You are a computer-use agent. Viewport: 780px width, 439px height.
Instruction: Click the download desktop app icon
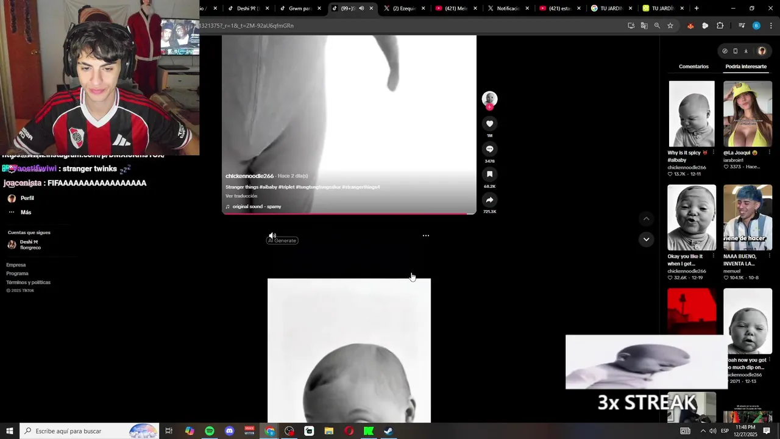746,51
